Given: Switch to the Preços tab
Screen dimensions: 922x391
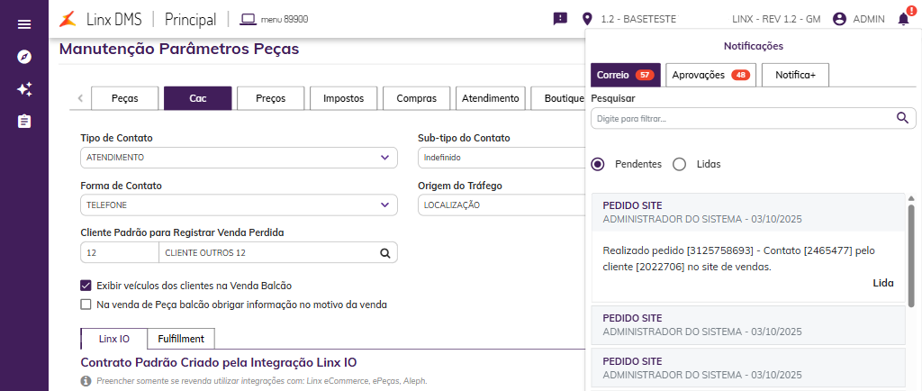Looking at the screenshot, I should [270, 98].
